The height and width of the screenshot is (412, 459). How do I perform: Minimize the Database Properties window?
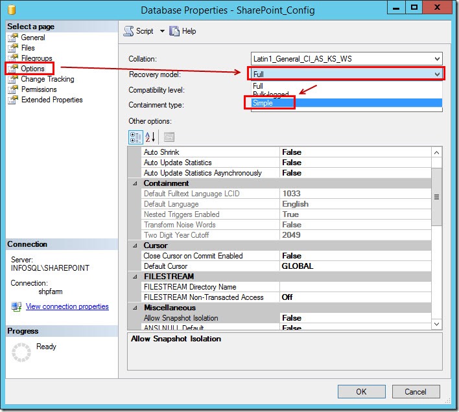pos(396,7)
